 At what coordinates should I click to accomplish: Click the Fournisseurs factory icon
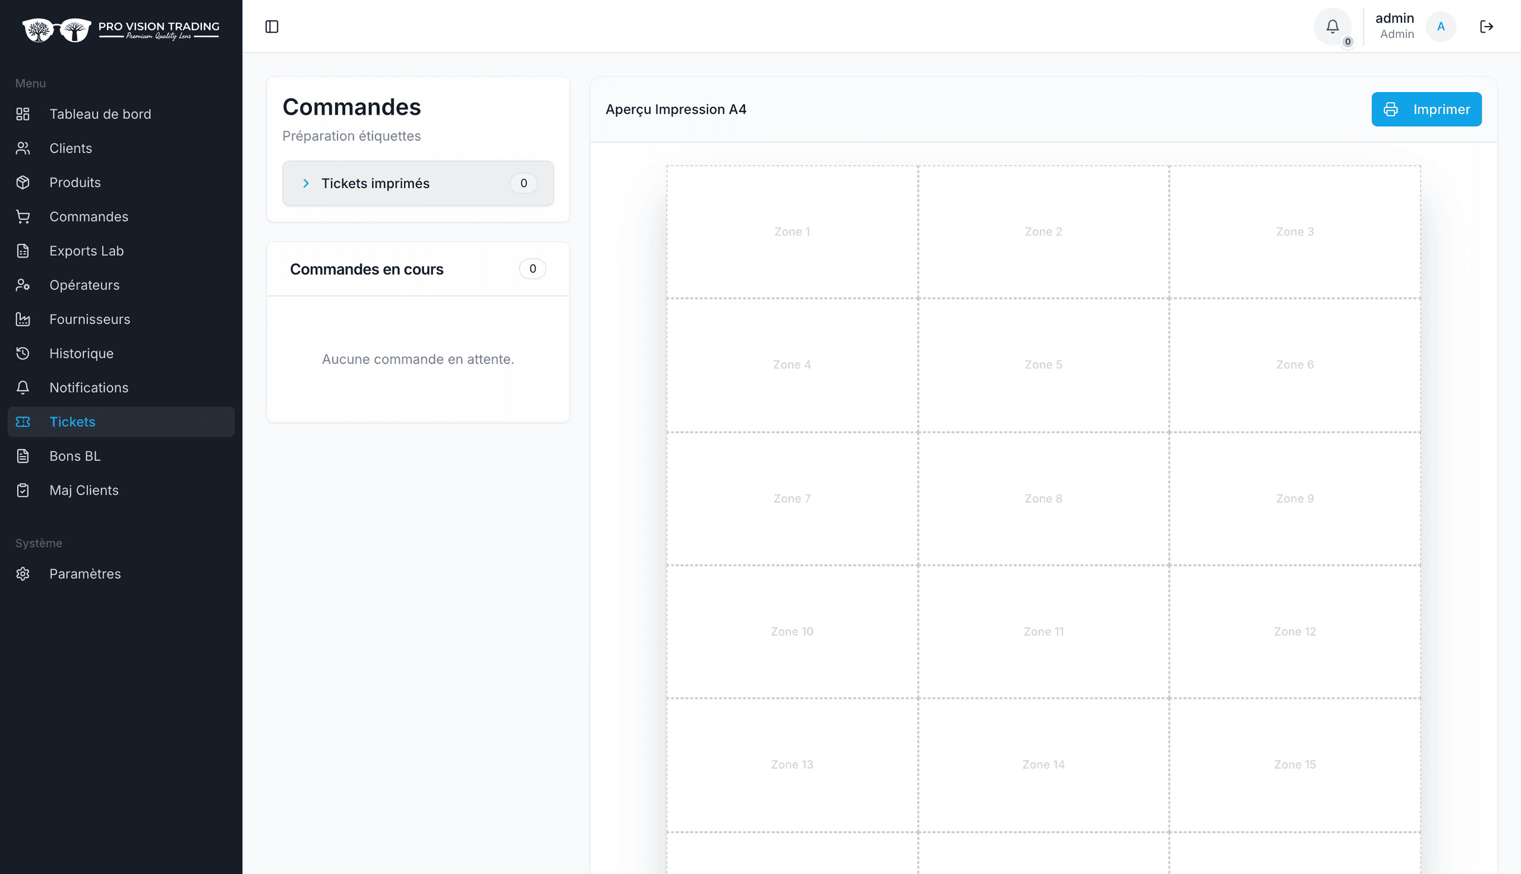pos(23,319)
